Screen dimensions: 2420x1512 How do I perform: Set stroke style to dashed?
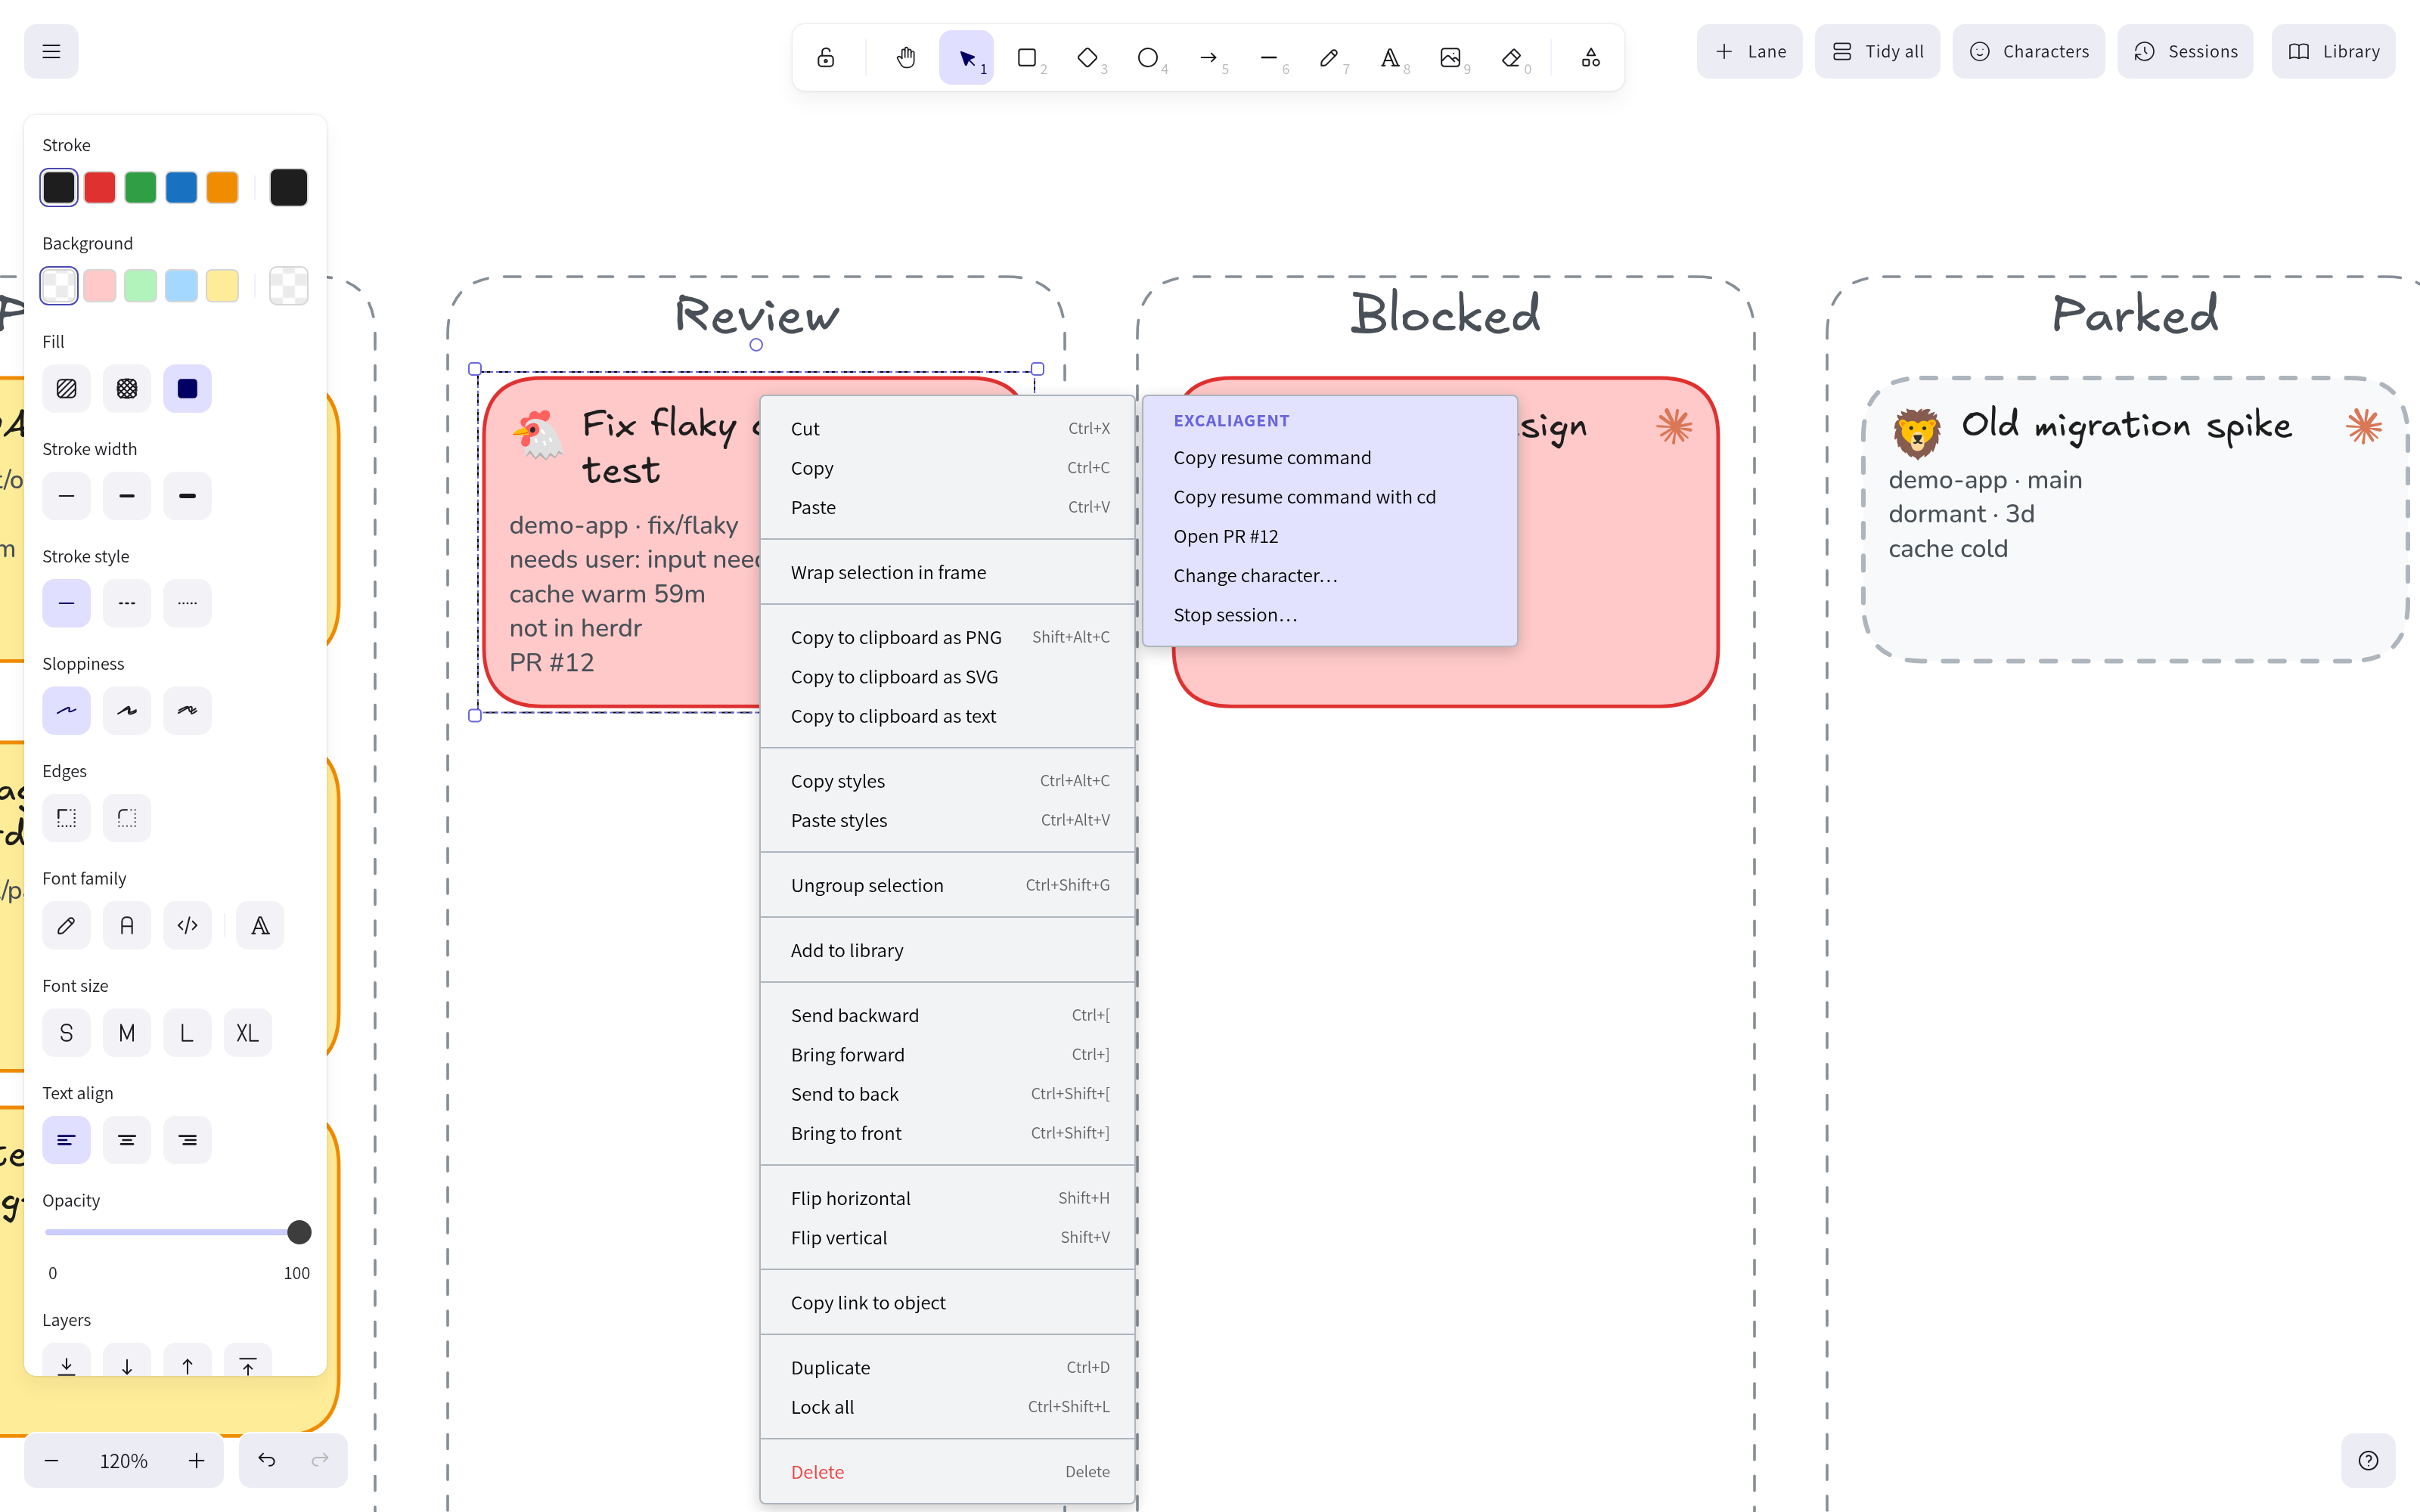click(127, 603)
